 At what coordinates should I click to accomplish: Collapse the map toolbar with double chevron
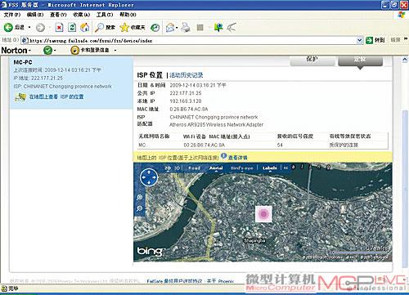[x=285, y=168]
